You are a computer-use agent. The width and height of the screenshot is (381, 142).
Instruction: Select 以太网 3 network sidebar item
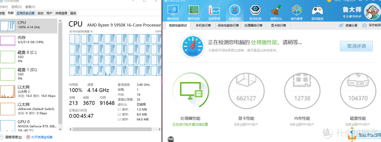29,91
